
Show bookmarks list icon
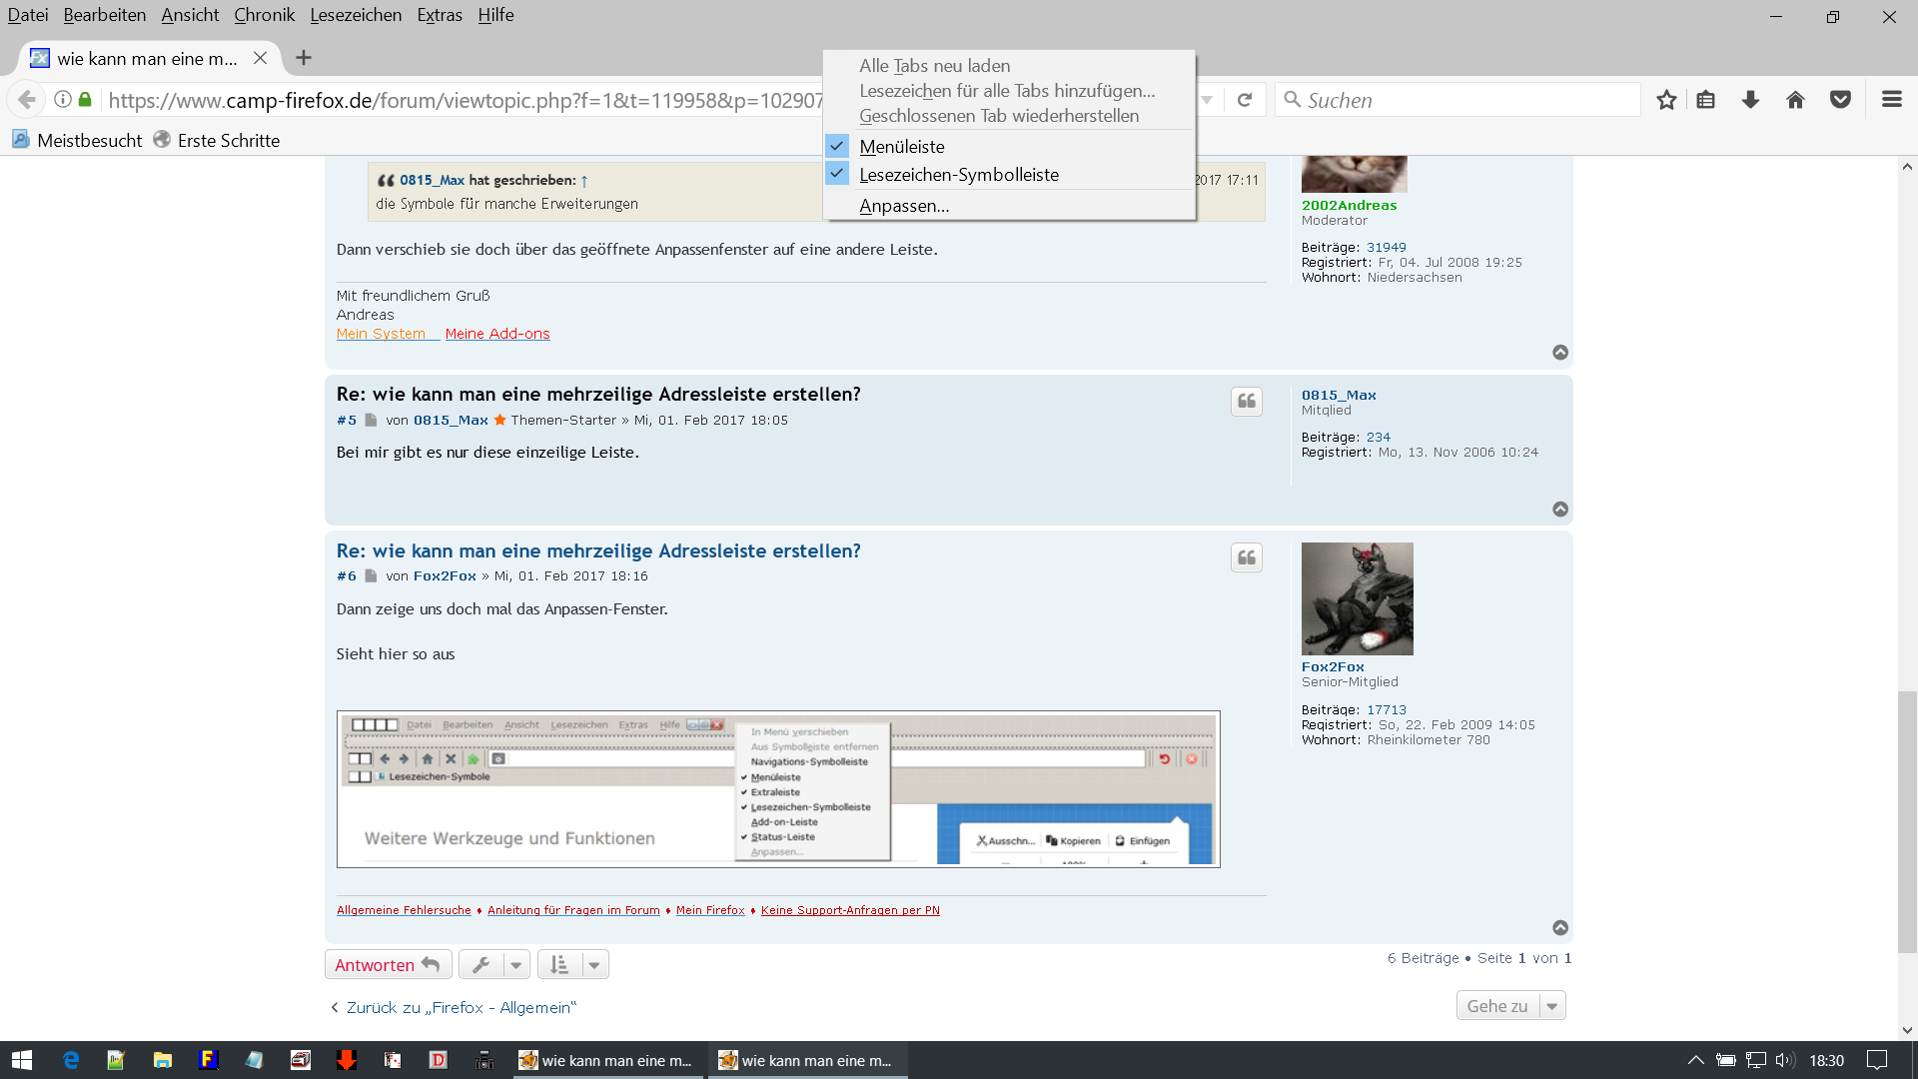pyautogui.click(x=1705, y=100)
